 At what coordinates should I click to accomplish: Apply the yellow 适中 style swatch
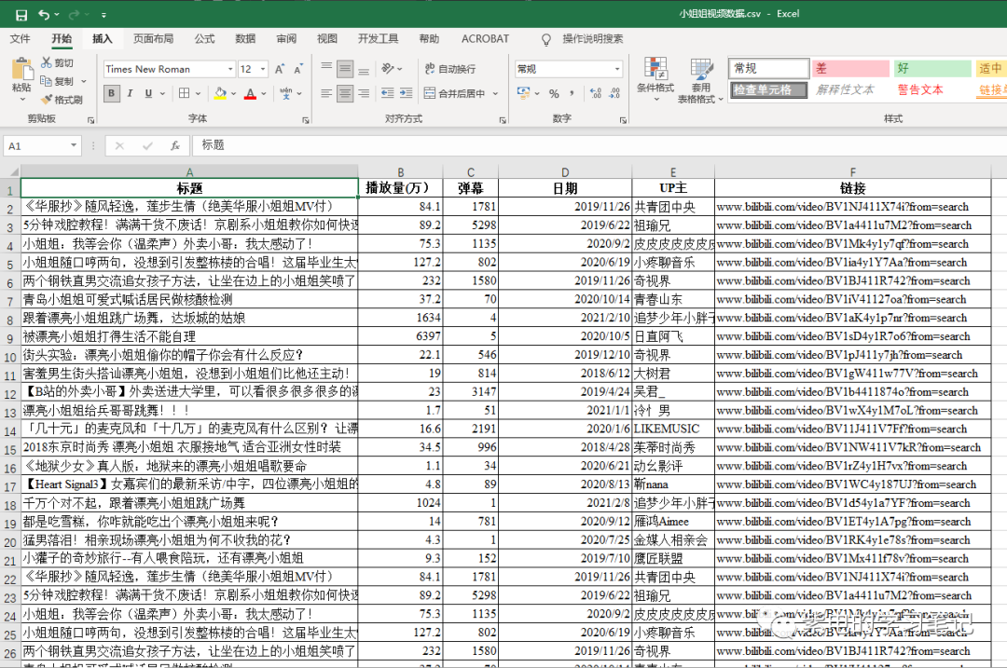(x=991, y=68)
